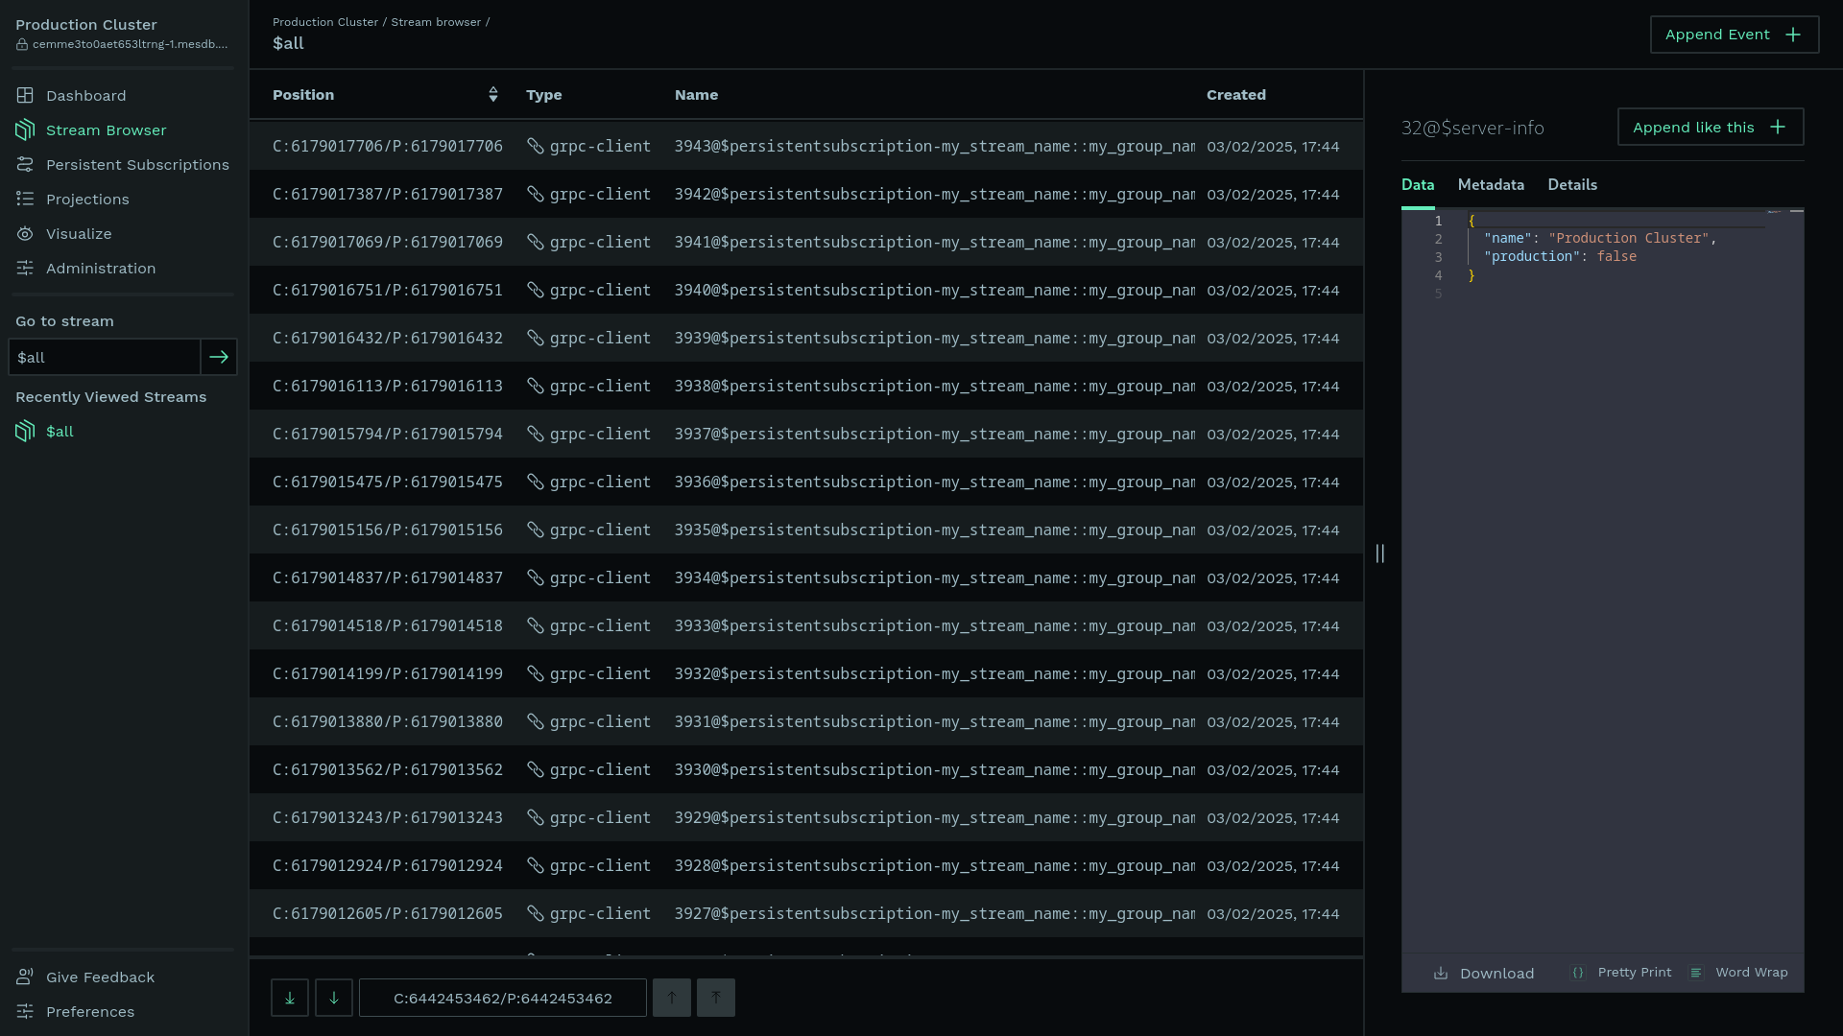
Task: Click the Append like this button
Action: click(x=1711, y=127)
